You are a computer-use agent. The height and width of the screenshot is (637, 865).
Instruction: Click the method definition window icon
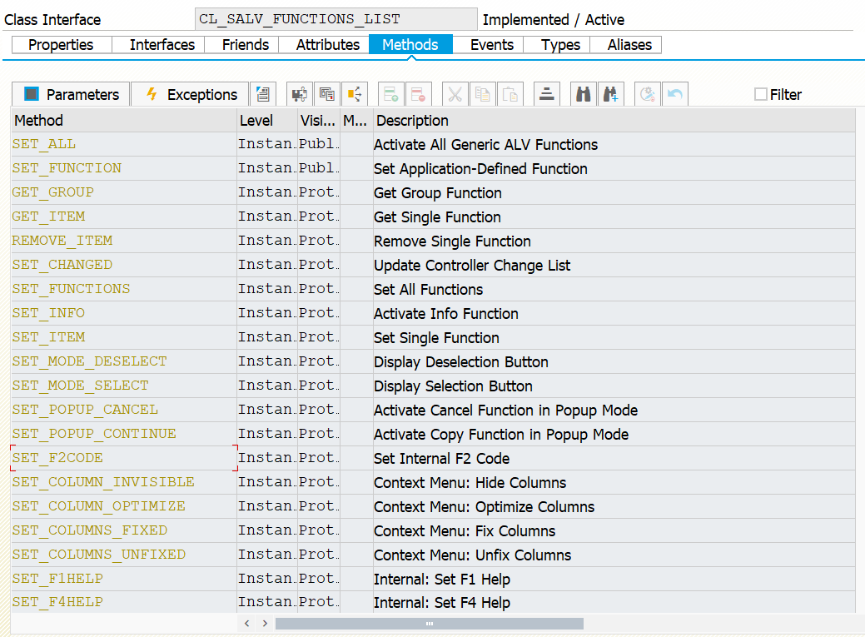coord(327,94)
